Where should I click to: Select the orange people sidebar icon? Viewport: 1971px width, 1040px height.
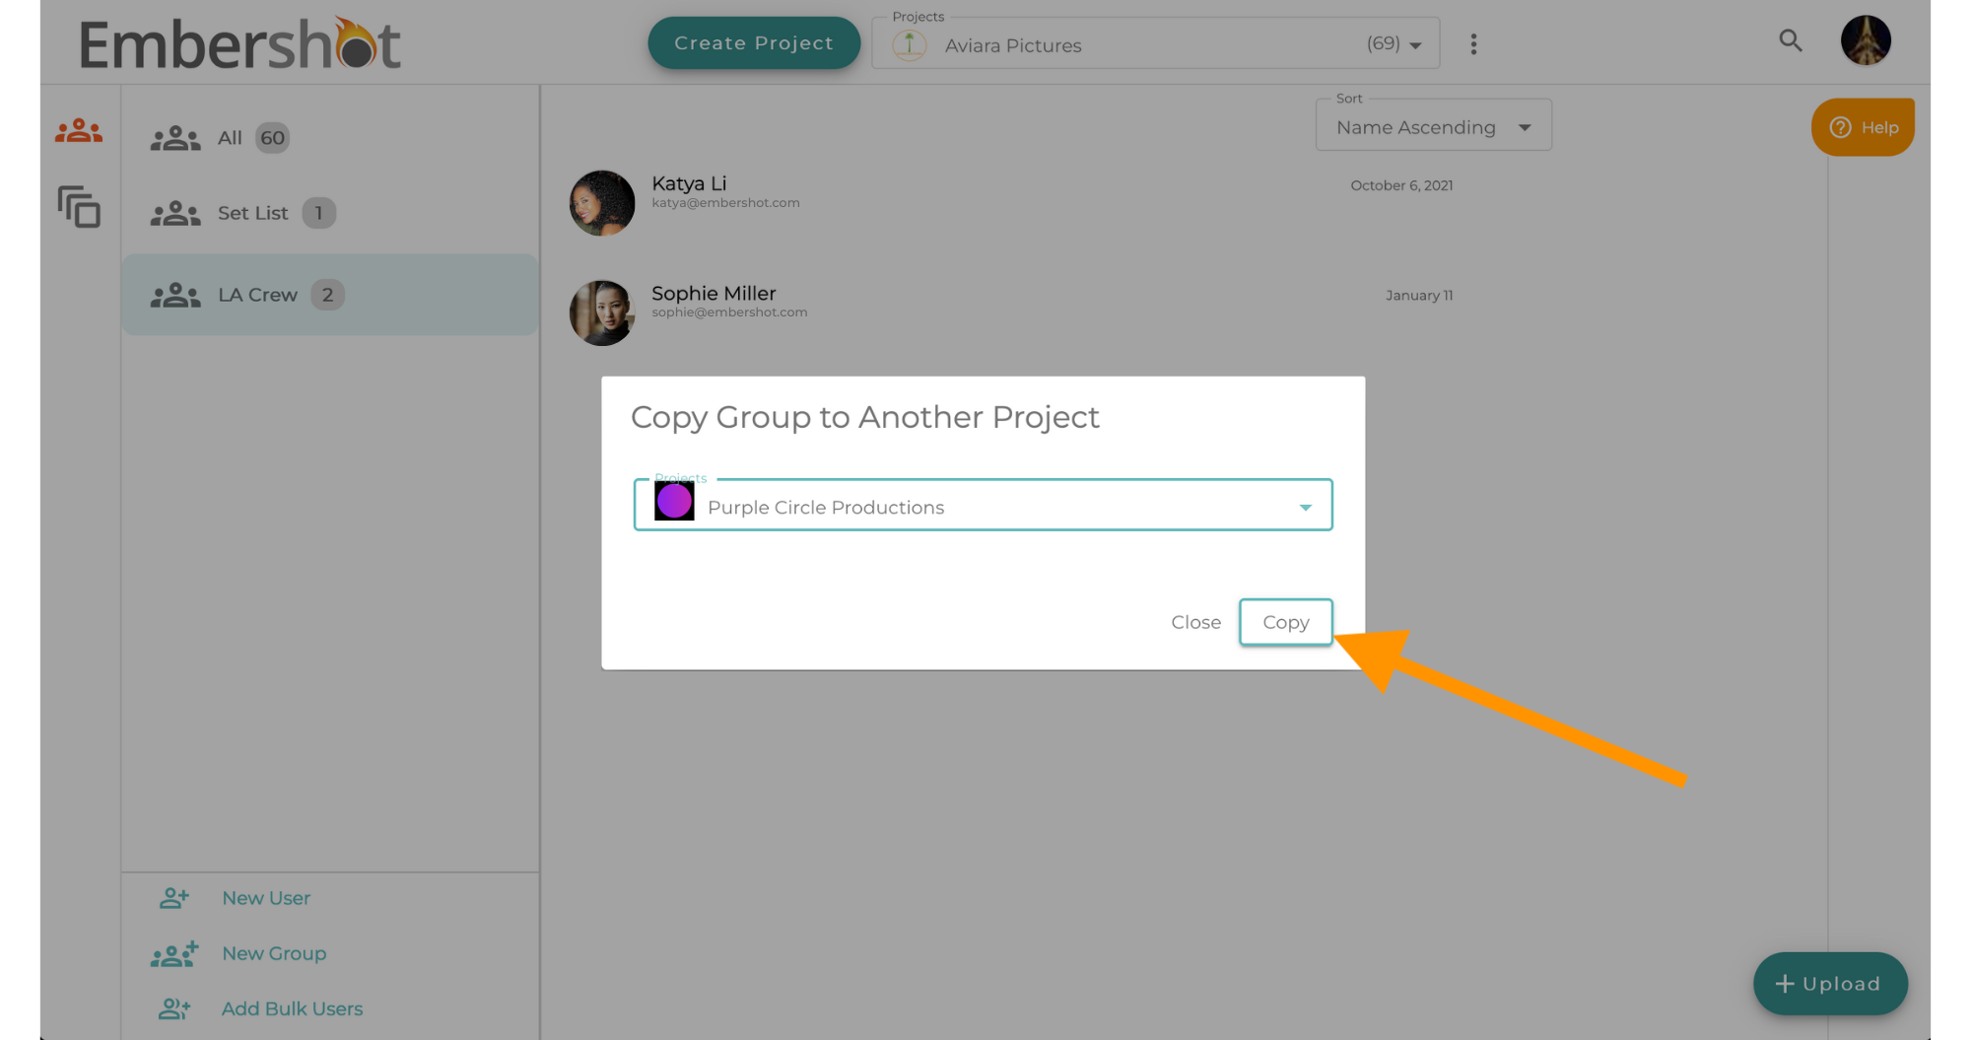79,130
